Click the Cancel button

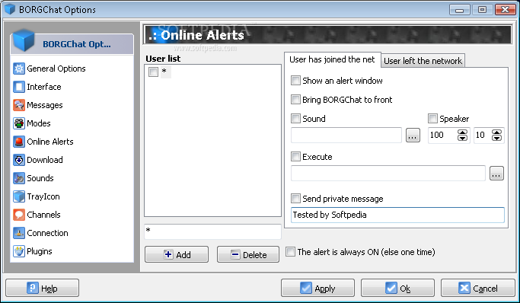[x=477, y=288]
